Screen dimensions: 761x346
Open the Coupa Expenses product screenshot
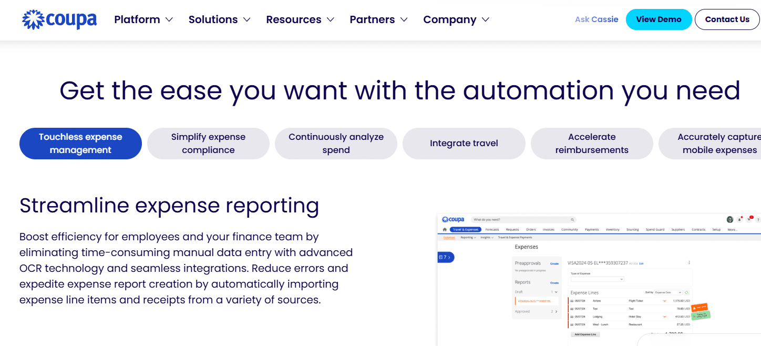pos(599,280)
